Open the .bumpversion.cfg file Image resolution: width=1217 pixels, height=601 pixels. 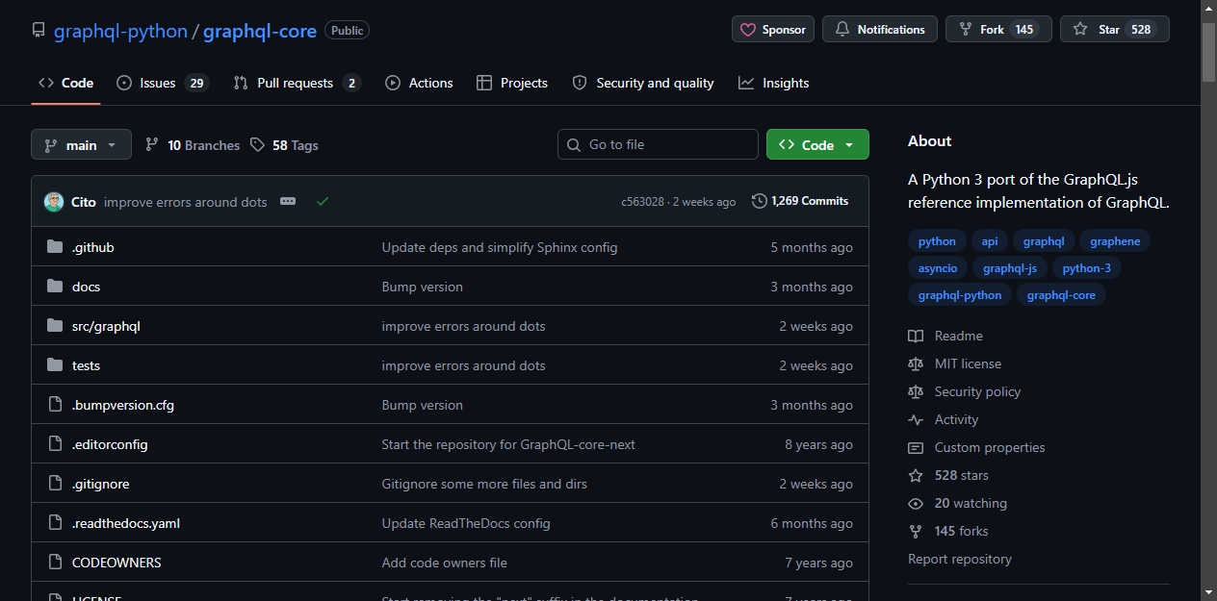[x=123, y=405]
